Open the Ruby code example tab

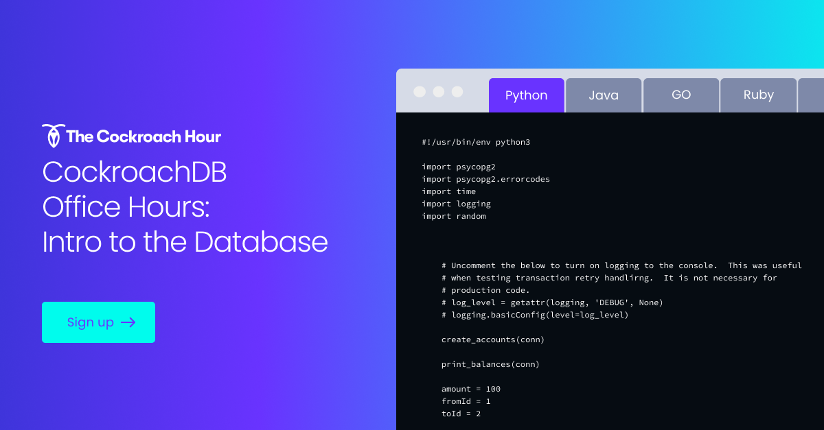pyautogui.click(x=758, y=95)
